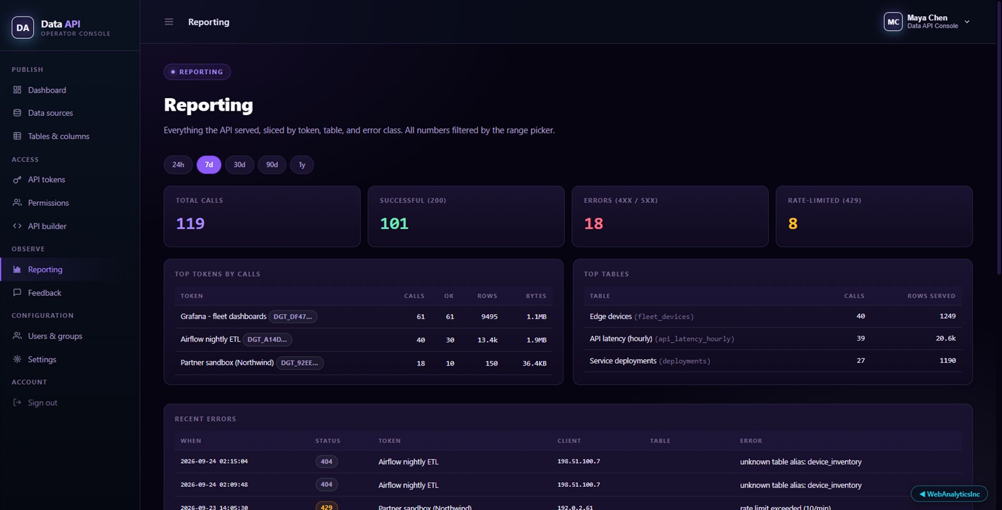Click the MC user avatar
This screenshot has width=1002, height=510.
coord(893,22)
